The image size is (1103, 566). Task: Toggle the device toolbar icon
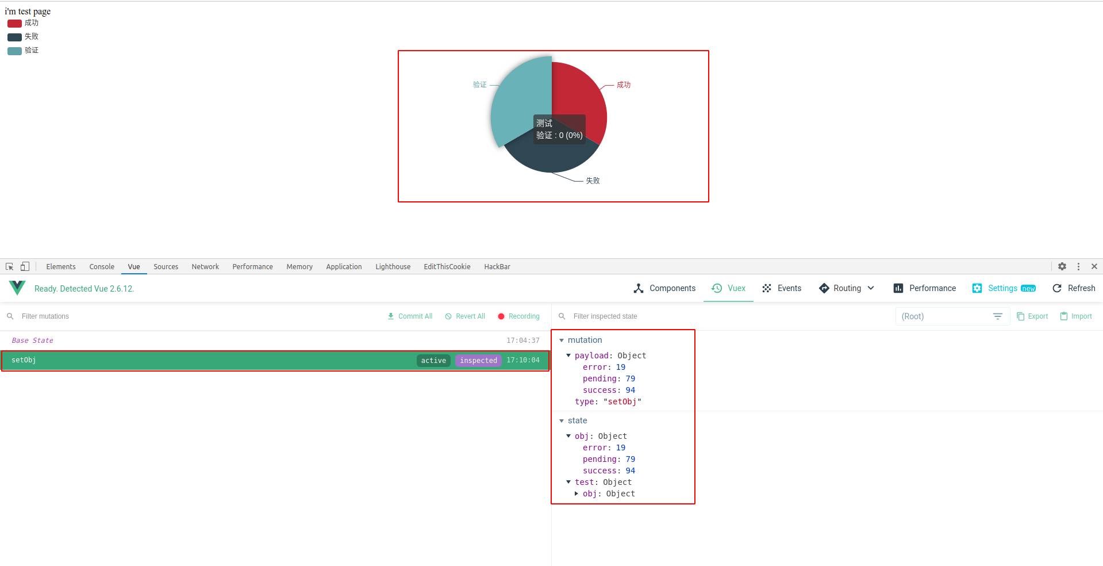(x=25, y=266)
